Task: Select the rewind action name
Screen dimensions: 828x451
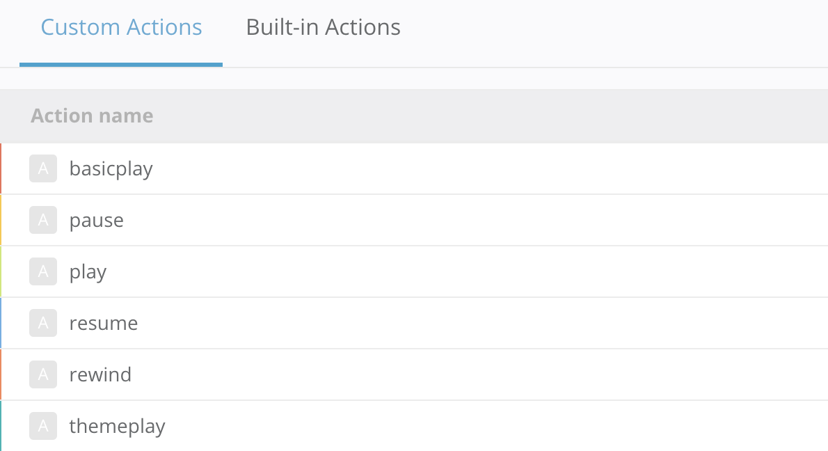Action: pyautogui.click(x=100, y=375)
